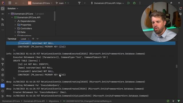The width and height of the screenshot is (183, 103).
Task: Switch to the Local terminal tab
Action: pyautogui.click(x=23, y=39)
